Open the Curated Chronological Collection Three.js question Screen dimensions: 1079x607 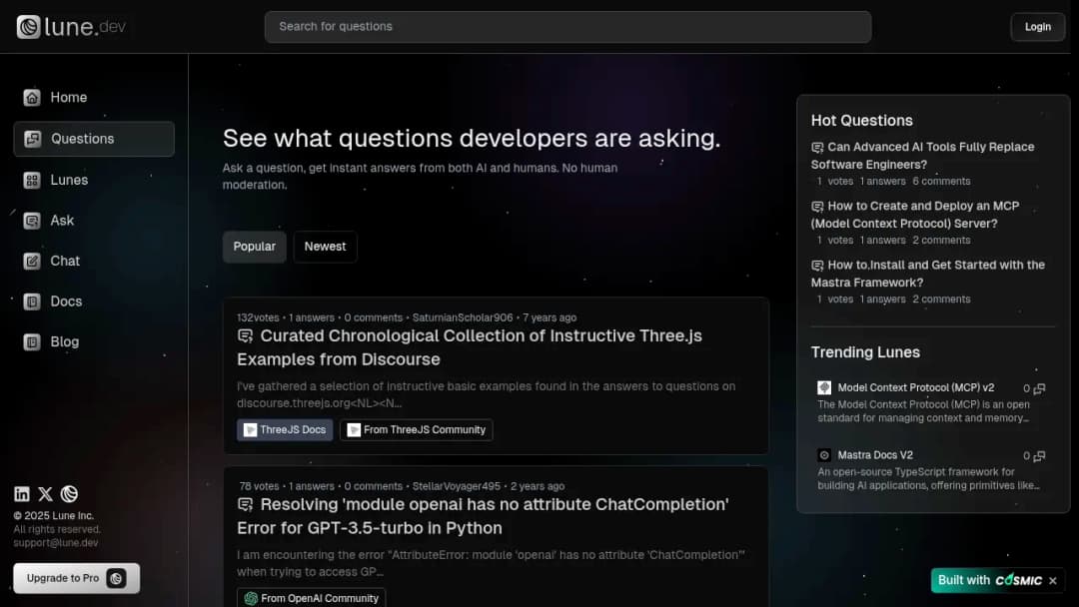[x=470, y=347]
